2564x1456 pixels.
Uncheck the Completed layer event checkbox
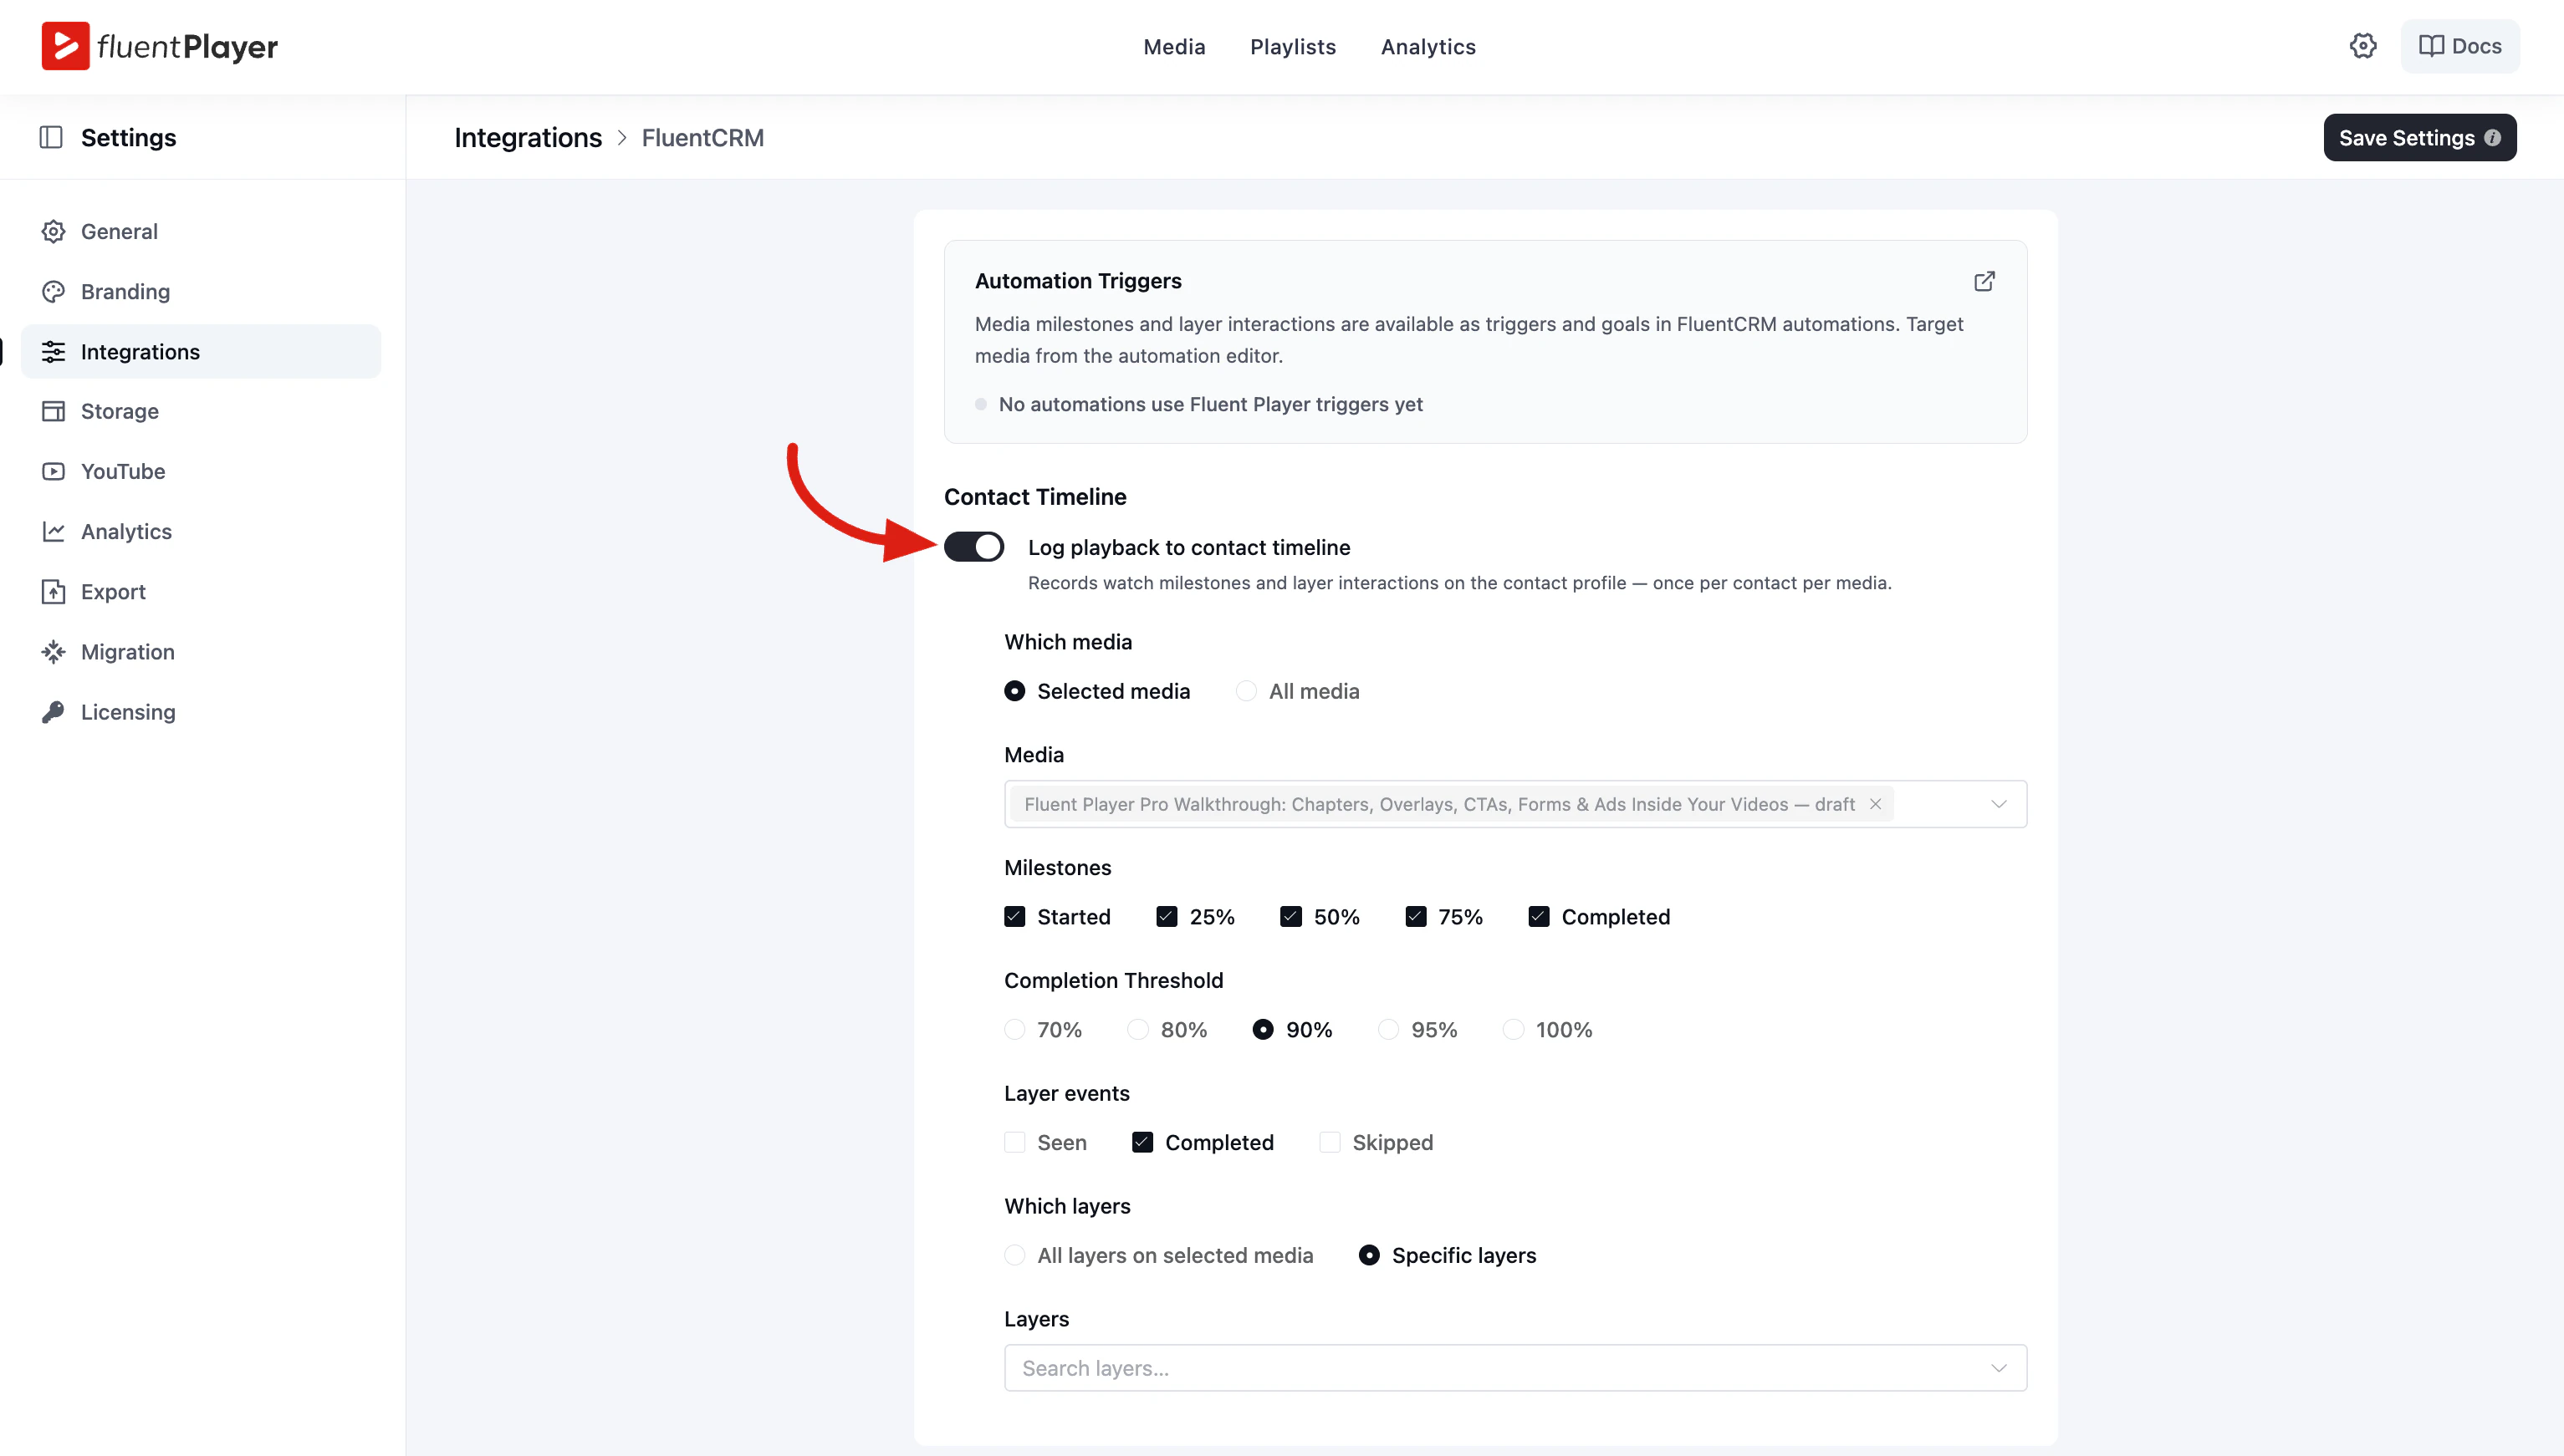[1142, 1142]
